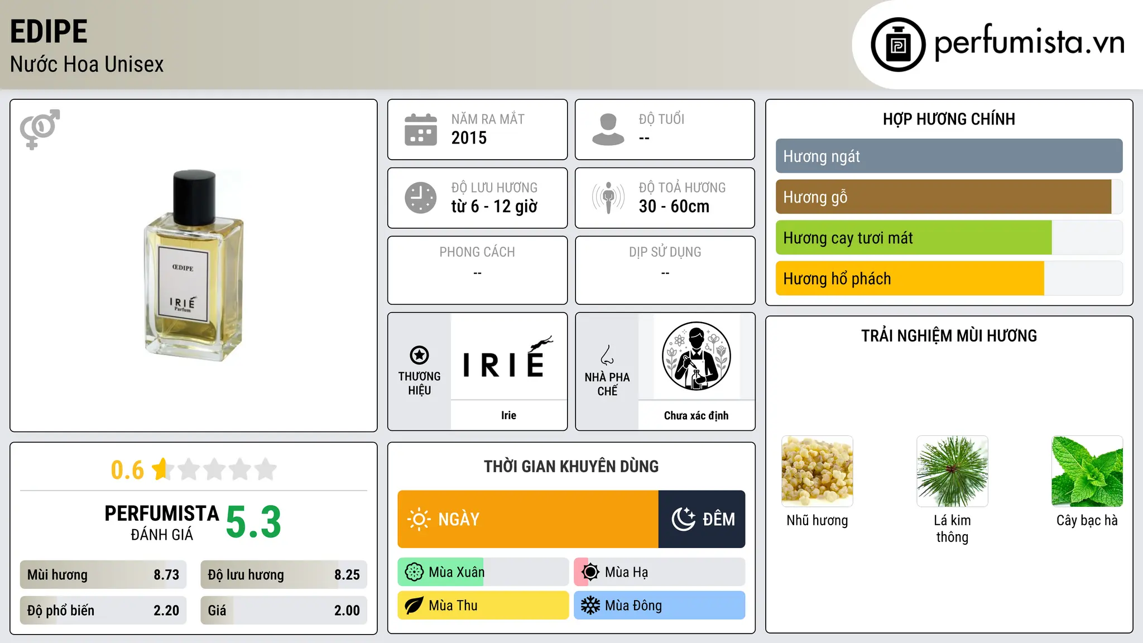1143x643 pixels.
Task: Click the Trải nghiệm mùi hương heading
Action: click(x=949, y=335)
